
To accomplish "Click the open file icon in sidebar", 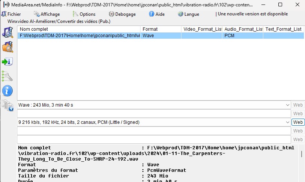I will point(8,33).
